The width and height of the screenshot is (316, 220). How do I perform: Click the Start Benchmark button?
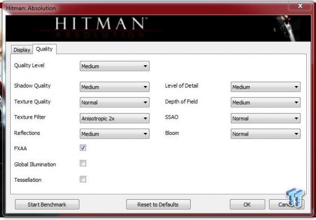pos(47,205)
